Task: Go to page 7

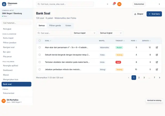Action: click(154, 78)
